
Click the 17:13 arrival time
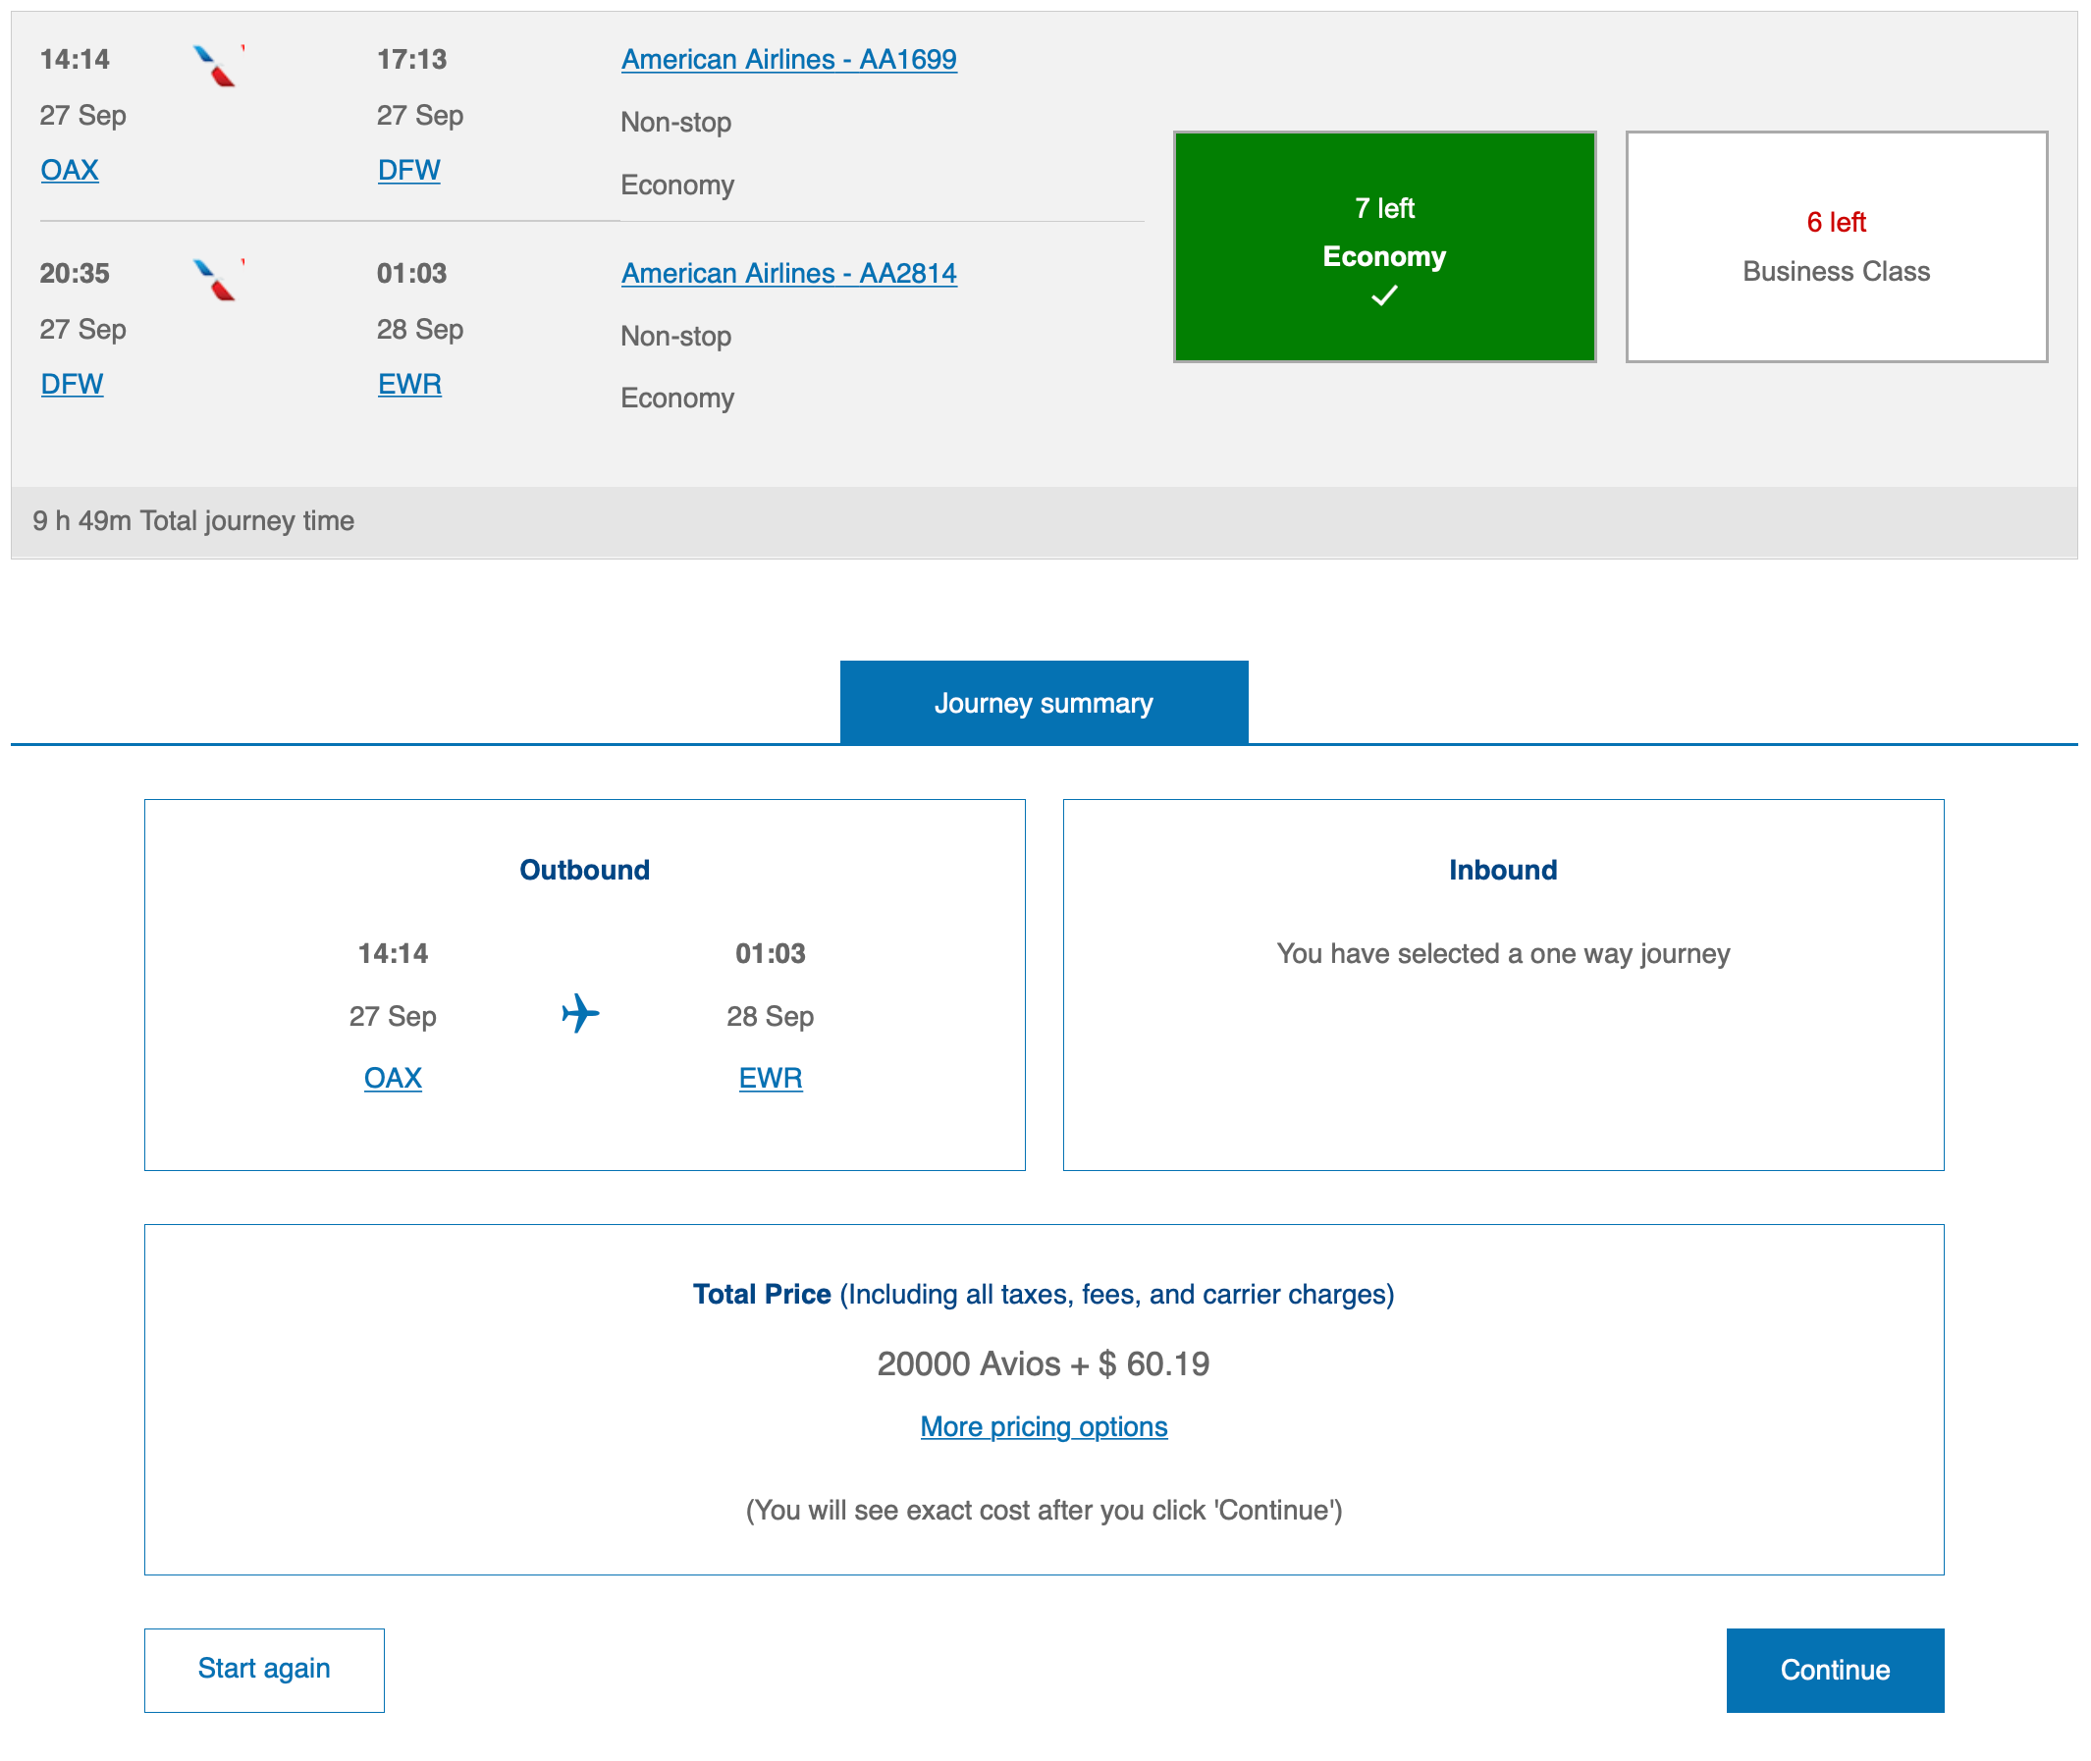tap(412, 59)
